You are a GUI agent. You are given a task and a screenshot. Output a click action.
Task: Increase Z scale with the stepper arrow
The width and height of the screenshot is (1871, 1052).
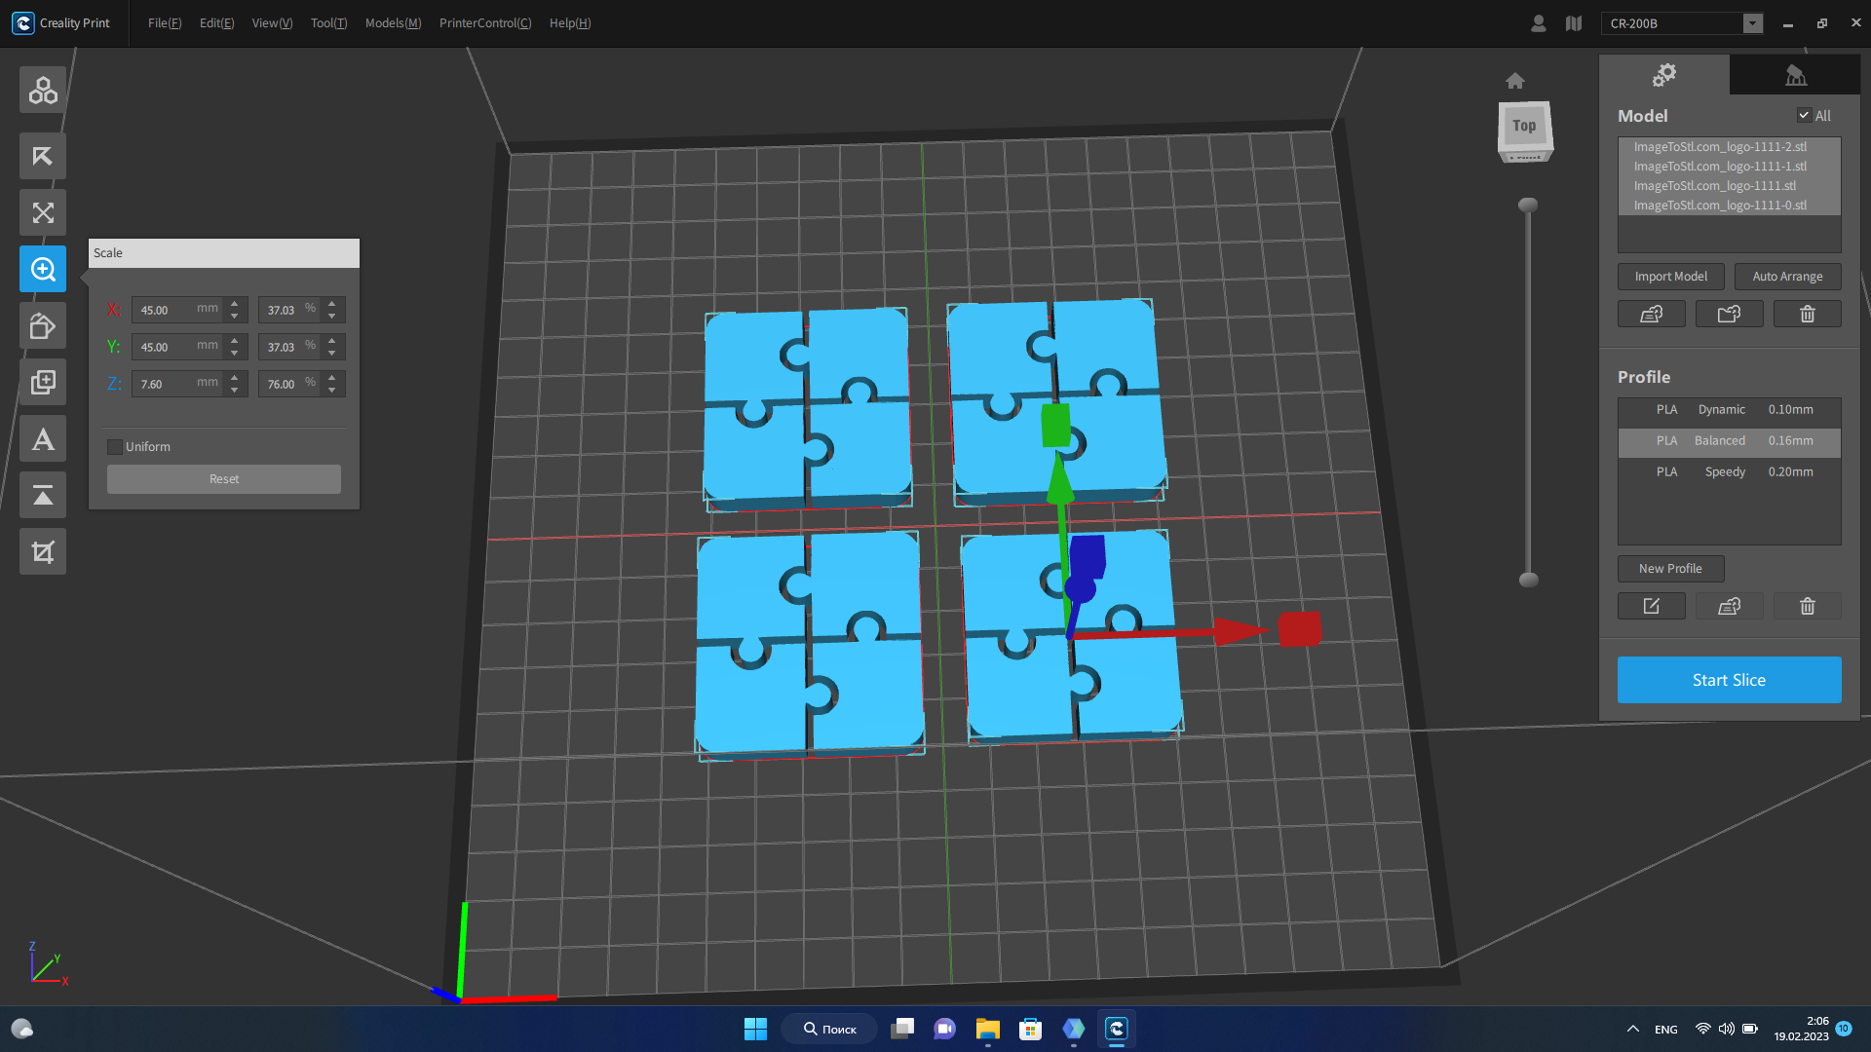coord(234,378)
